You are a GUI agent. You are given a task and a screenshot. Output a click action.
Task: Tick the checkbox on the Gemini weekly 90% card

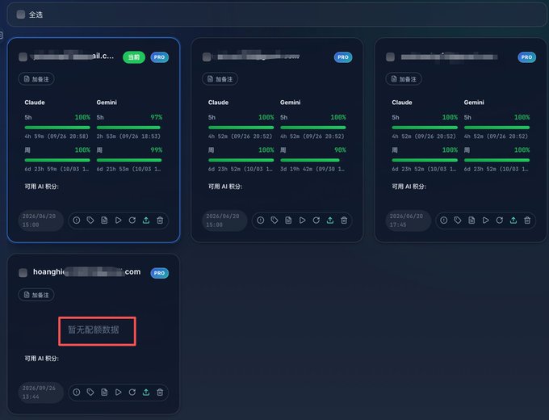tap(207, 57)
